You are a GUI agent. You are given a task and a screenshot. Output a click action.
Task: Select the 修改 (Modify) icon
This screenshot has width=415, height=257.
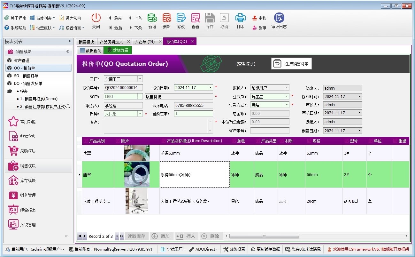pyautogui.click(x=181, y=20)
